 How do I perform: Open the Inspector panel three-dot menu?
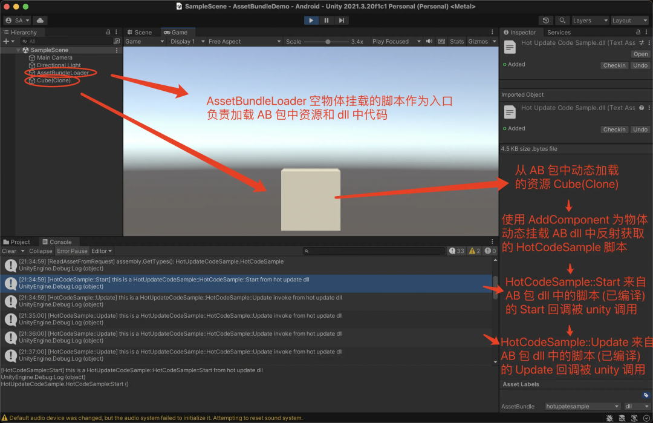tap(646, 32)
